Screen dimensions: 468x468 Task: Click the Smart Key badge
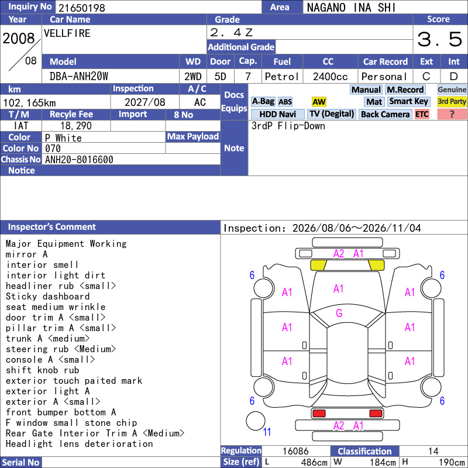[x=408, y=102]
